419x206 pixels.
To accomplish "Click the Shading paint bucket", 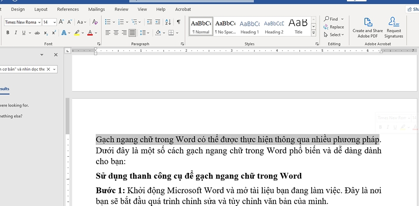I will pos(158,33).
